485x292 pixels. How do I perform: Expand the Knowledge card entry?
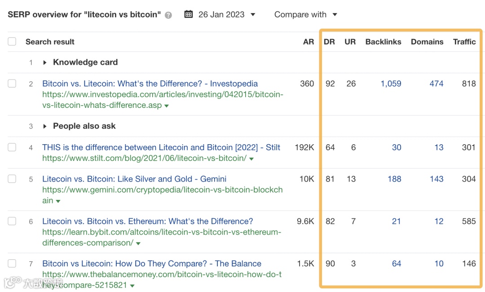point(44,62)
